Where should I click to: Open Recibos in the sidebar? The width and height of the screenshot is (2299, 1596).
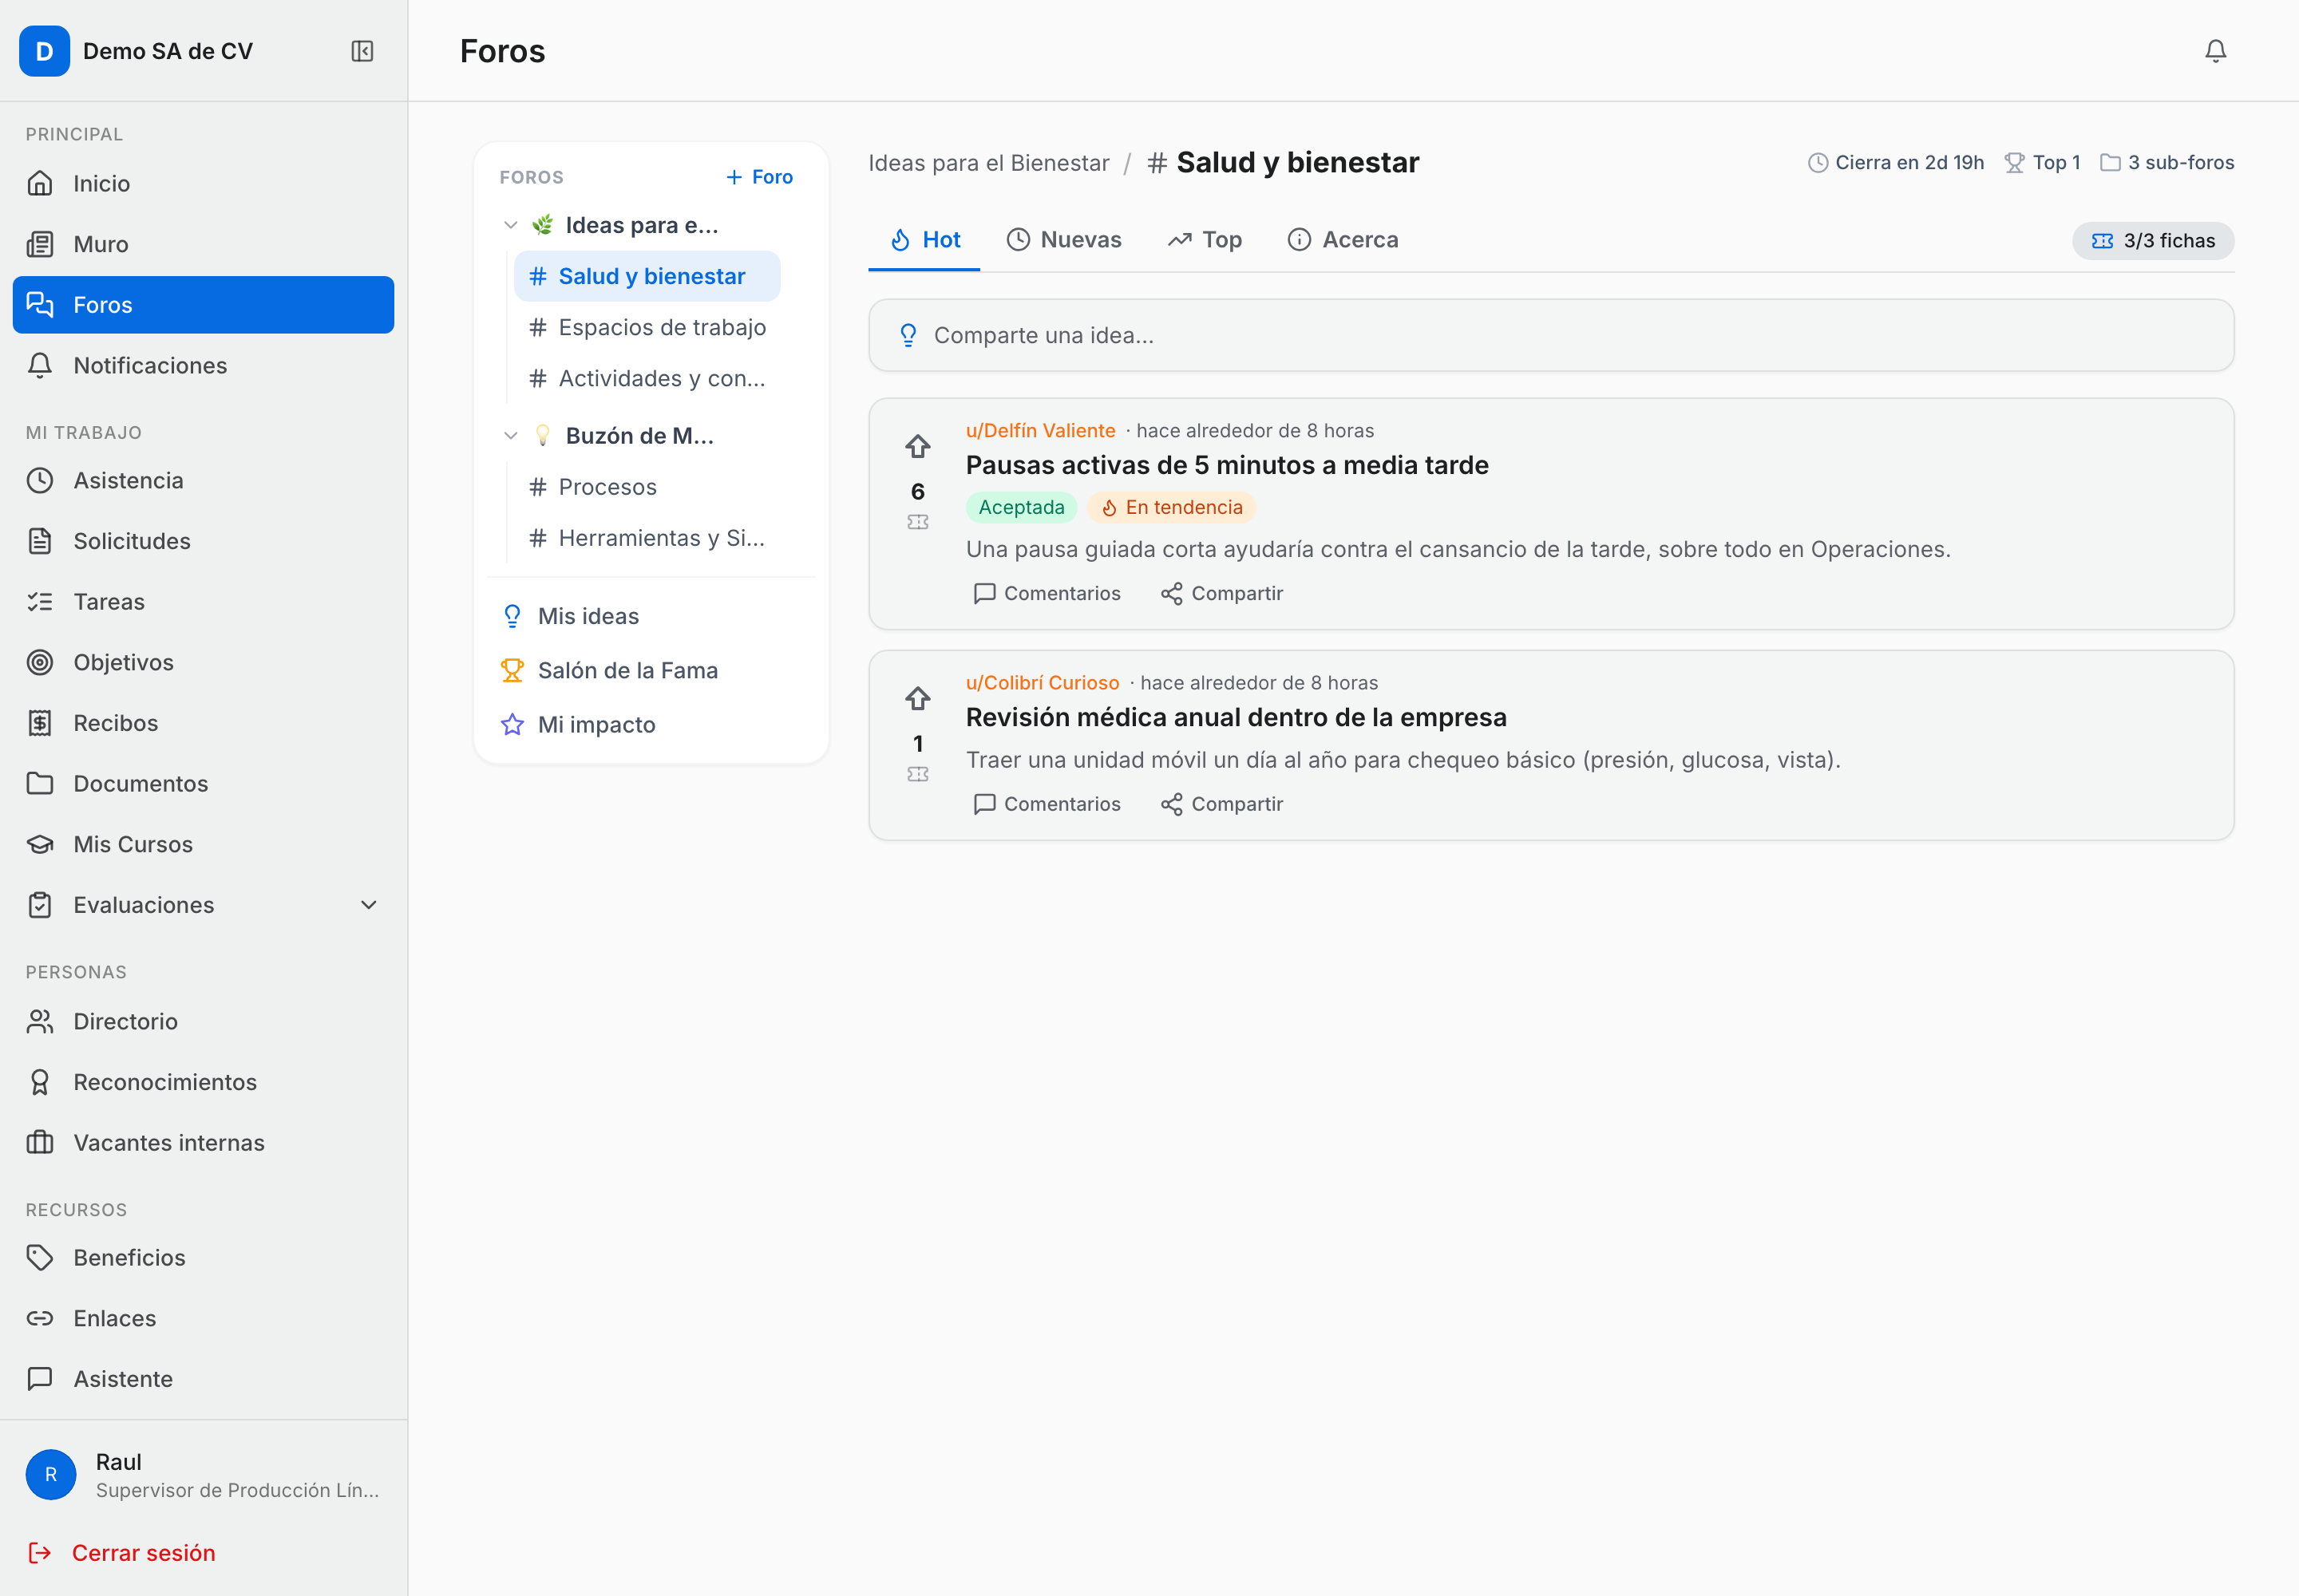point(203,723)
